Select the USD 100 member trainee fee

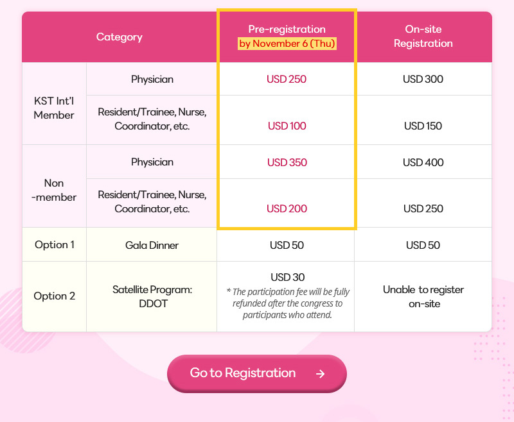[x=287, y=126]
